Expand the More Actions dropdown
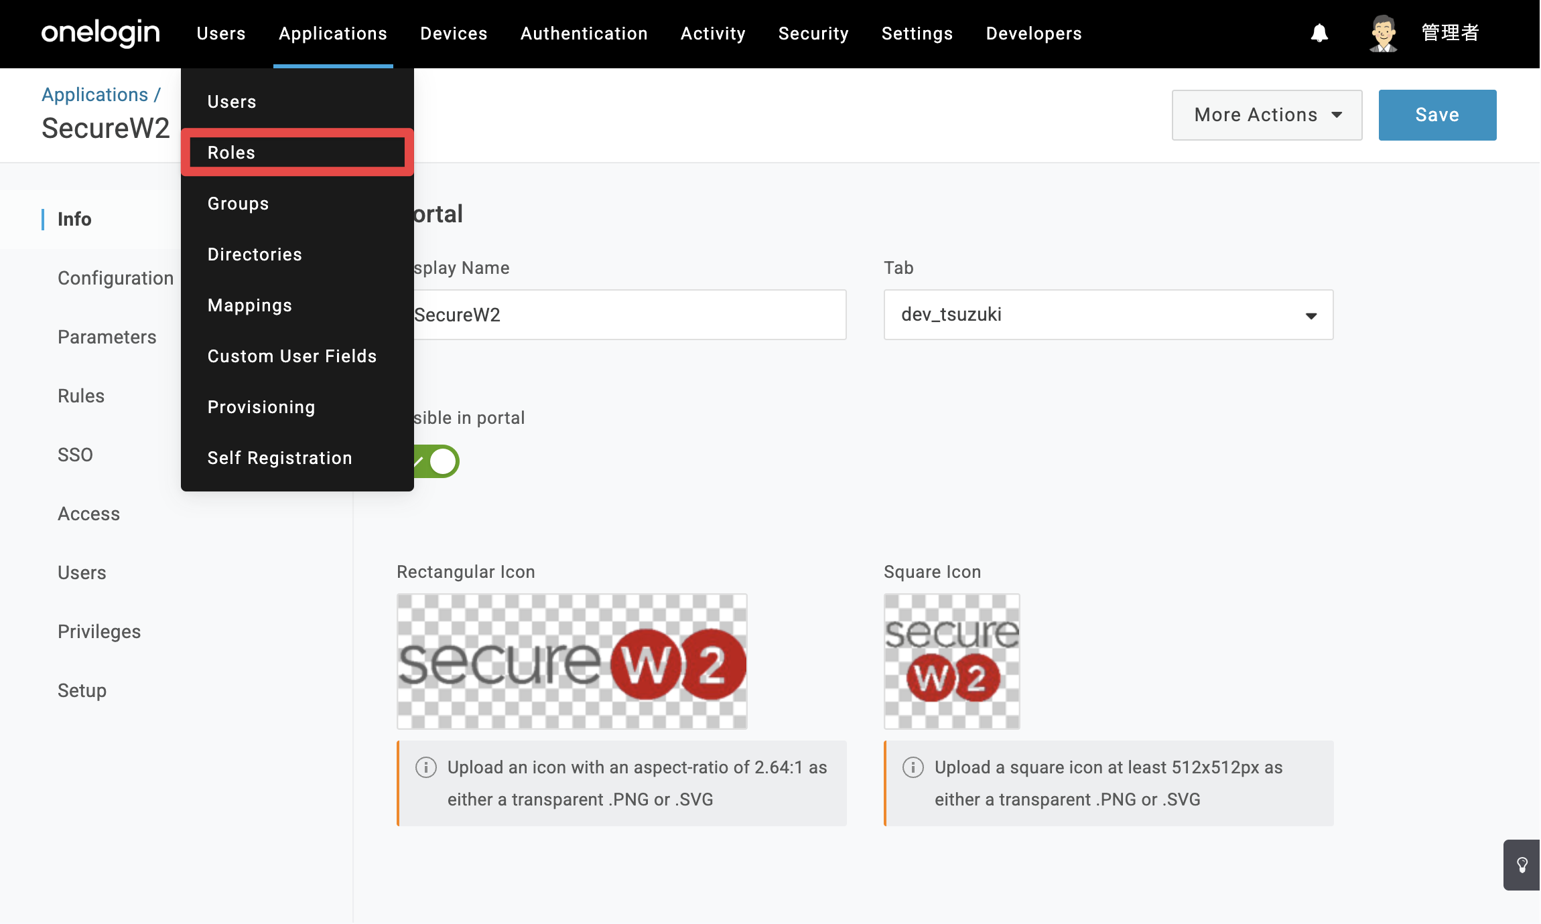The height and width of the screenshot is (924, 1541). coord(1267,115)
